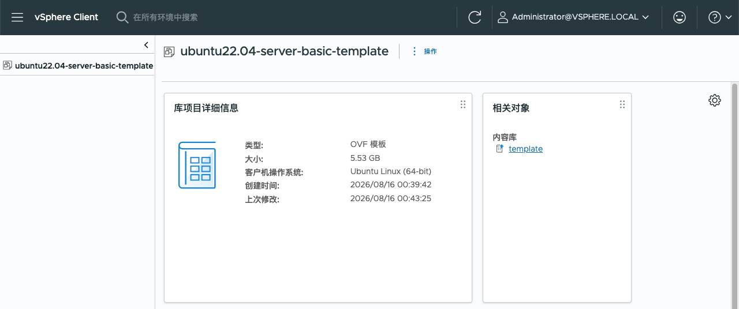The height and width of the screenshot is (309, 739).
Task: Click the three-dot actions icon
Action: coord(414,51)
